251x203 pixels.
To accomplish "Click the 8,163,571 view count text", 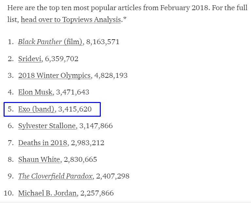I will click(103, 42).
